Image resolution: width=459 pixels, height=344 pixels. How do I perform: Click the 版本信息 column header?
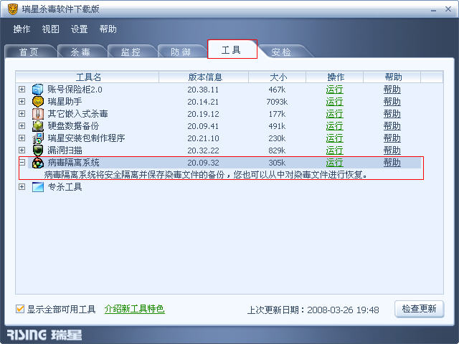[204, 77]
